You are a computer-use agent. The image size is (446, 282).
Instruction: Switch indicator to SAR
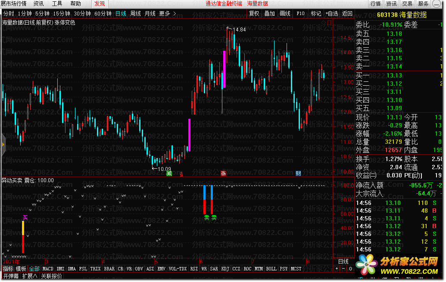pyautogui.click(x=214, y=269)
